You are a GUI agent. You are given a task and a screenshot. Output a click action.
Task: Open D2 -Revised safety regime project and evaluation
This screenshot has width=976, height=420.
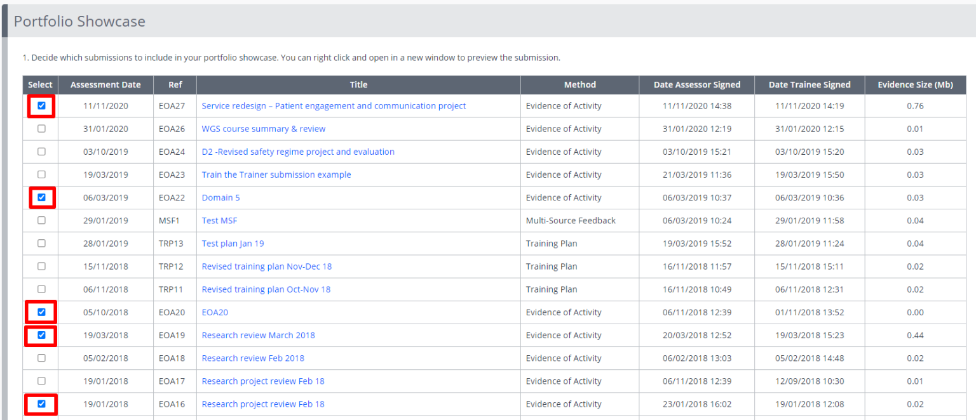point(298,152)
